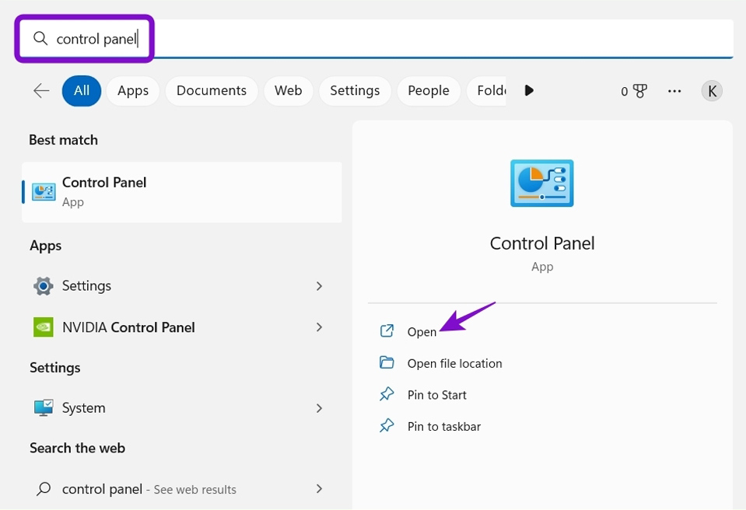
Task: Expand the Settings app result chevron
Action: pyautogui.click(x=319, y=286)
